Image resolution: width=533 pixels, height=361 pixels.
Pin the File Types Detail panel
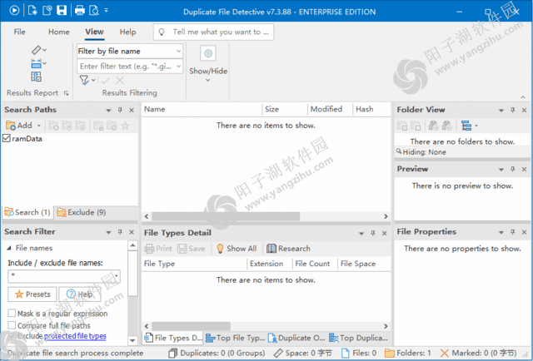pos(373,233)
